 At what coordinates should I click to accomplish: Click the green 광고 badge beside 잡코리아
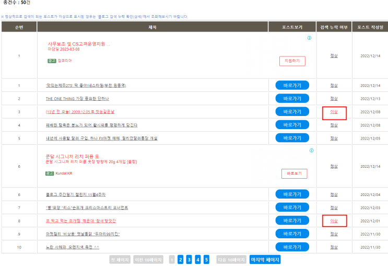click(52, 61)
